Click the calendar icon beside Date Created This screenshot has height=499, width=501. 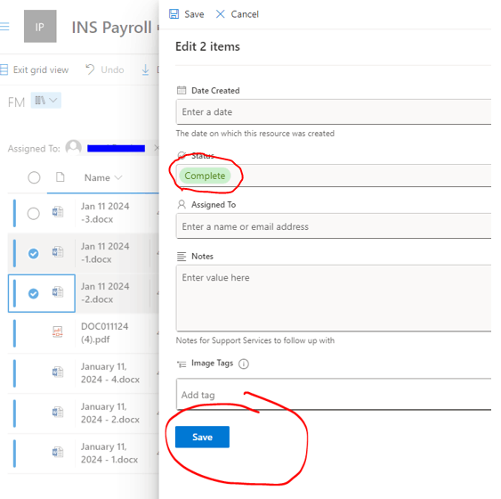[182, 90]
